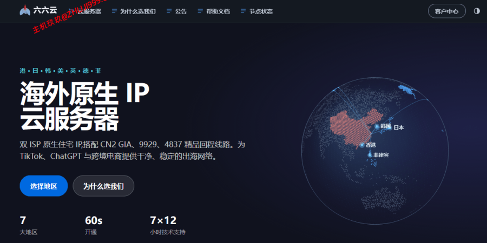Click the 为什么选我们 outlined hero button

click(x=103, y=186)
